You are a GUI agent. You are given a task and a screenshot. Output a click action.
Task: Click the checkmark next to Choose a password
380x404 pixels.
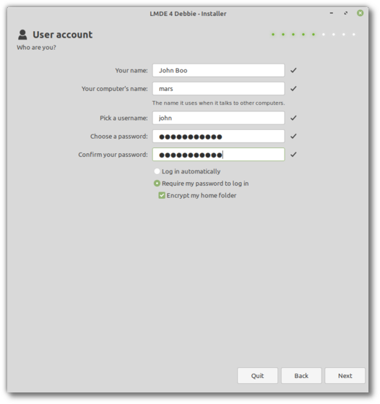pyautogui.click(x=293, y=137)
